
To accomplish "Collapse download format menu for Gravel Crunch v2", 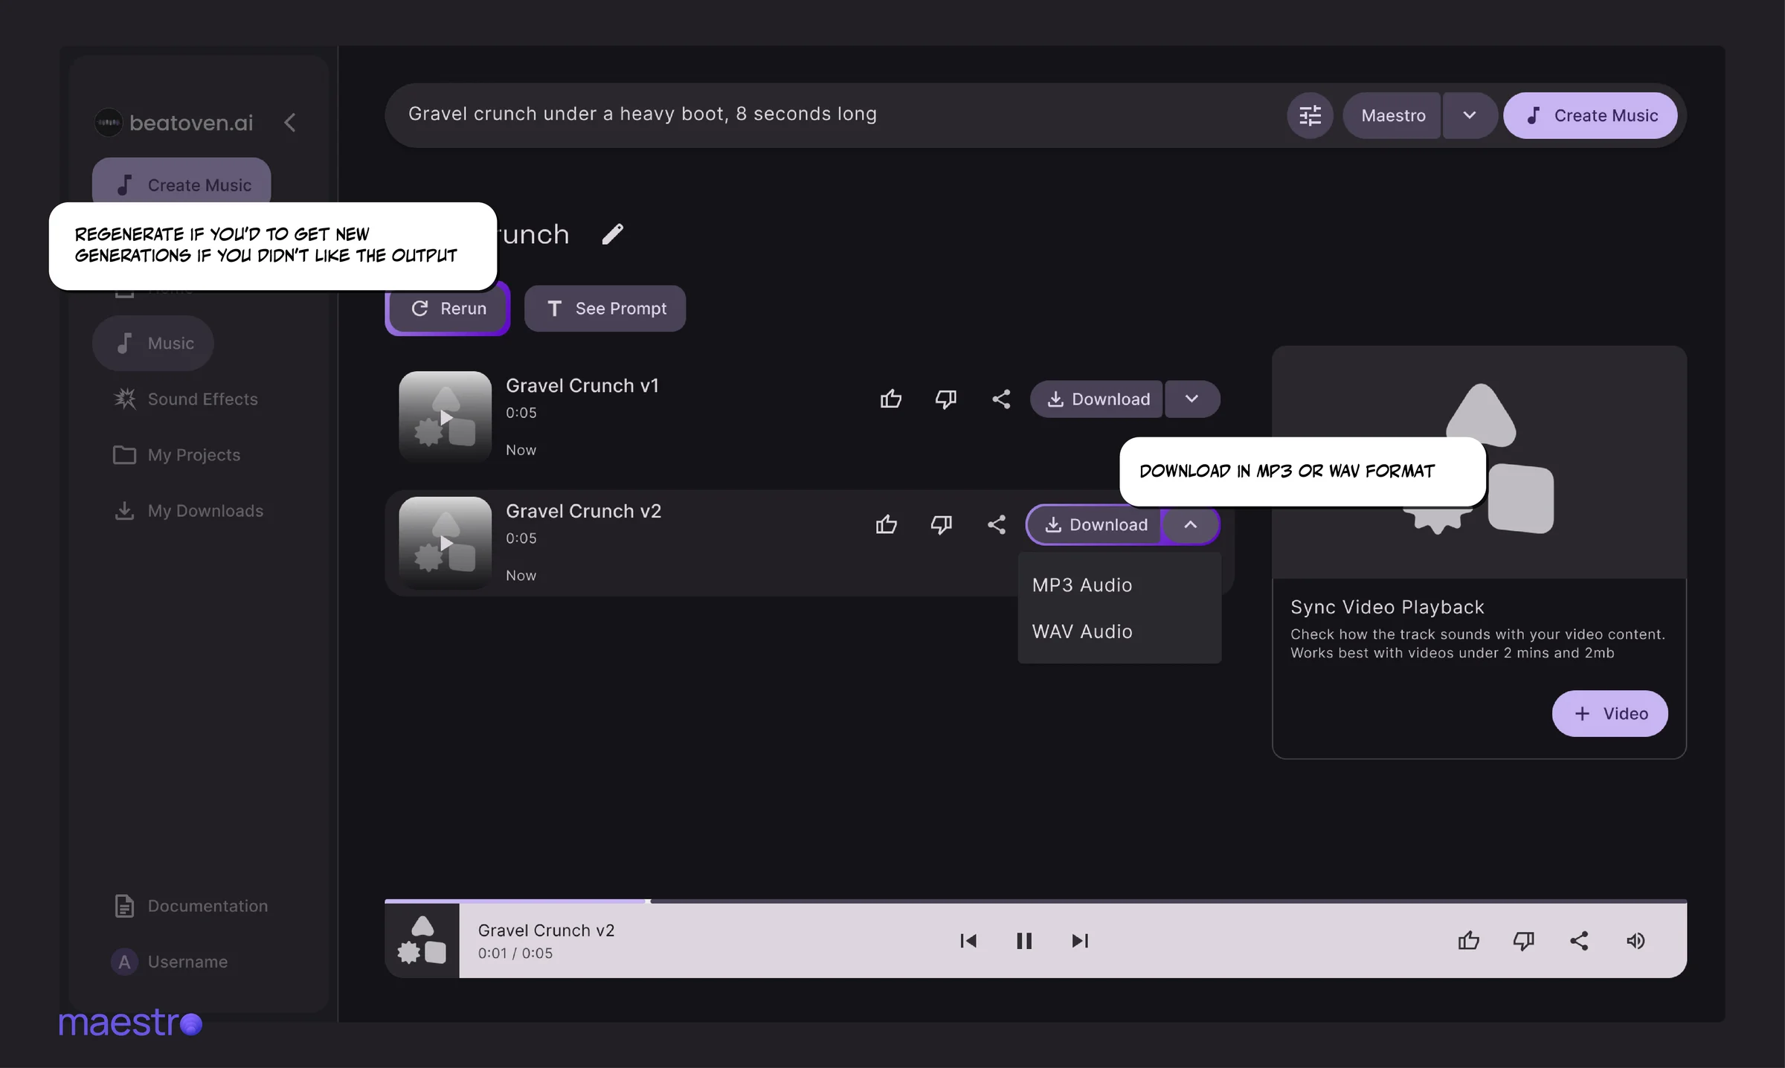I will pos(1191,525).
